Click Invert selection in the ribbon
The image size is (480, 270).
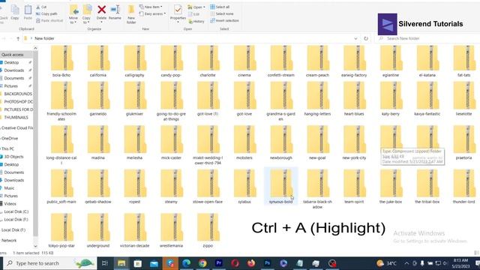[224, 20]
